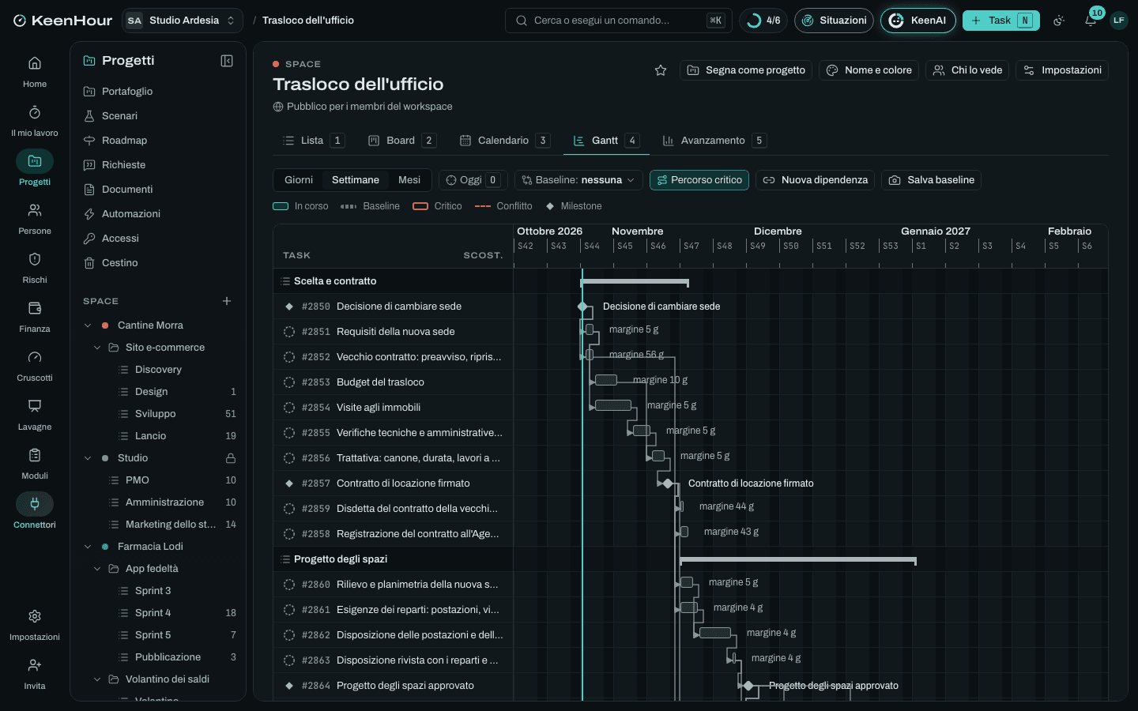Open the Lavagne whiteboards
This screenshot has width=1138, height=711.
(x=35, y=415)
